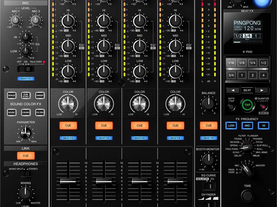This screenshot has height=207, width=277.
Task: Click the third channel LOW EQ knob
Action: [140, 72]
